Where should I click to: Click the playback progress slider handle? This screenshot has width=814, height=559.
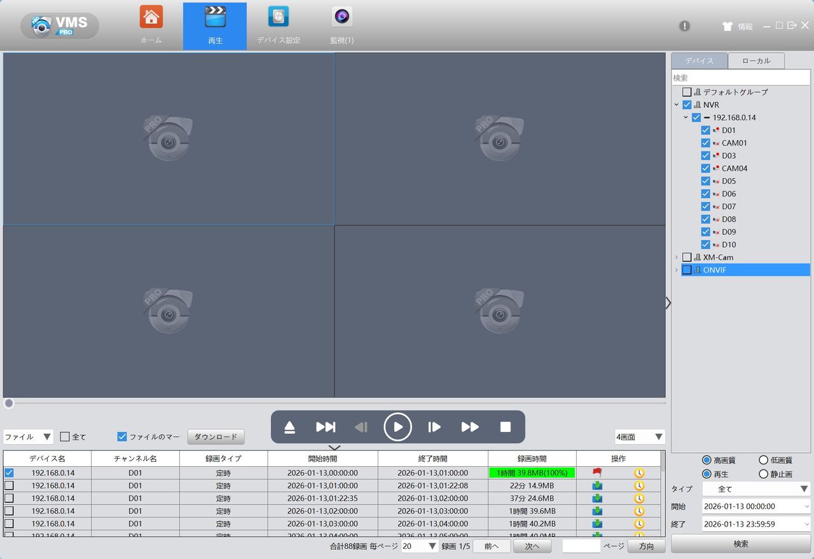[x=9, y=403]
